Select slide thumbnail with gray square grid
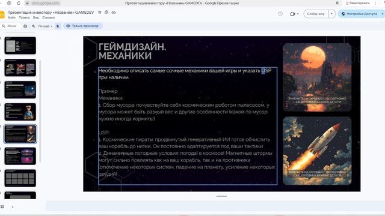The width and height of the screenshot is (385, 216). pyautogui.click(x=20, y=178)
